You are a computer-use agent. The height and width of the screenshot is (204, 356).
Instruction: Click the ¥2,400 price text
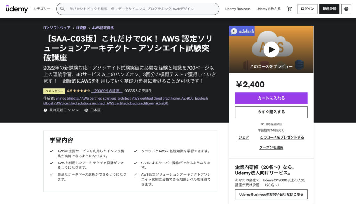coord(250,84)
